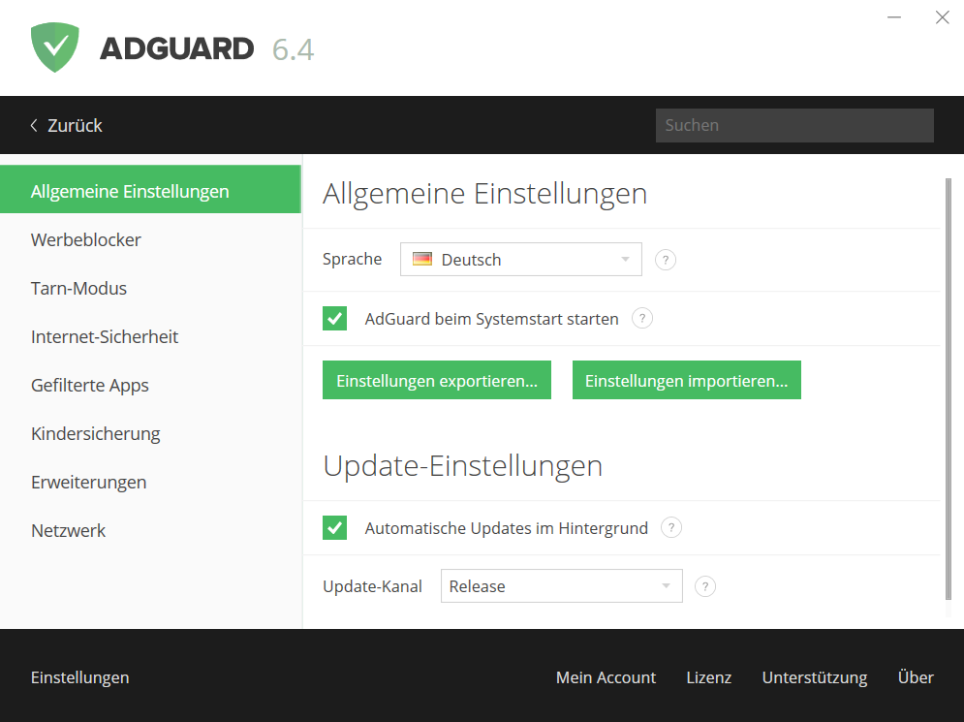Open the Kindersicherung section

coord(95,434)
